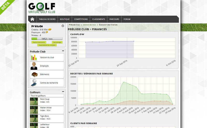Click the experience progress bar 1452 / 7800
The height and width of the screenshot is (128, 207).
47,39
